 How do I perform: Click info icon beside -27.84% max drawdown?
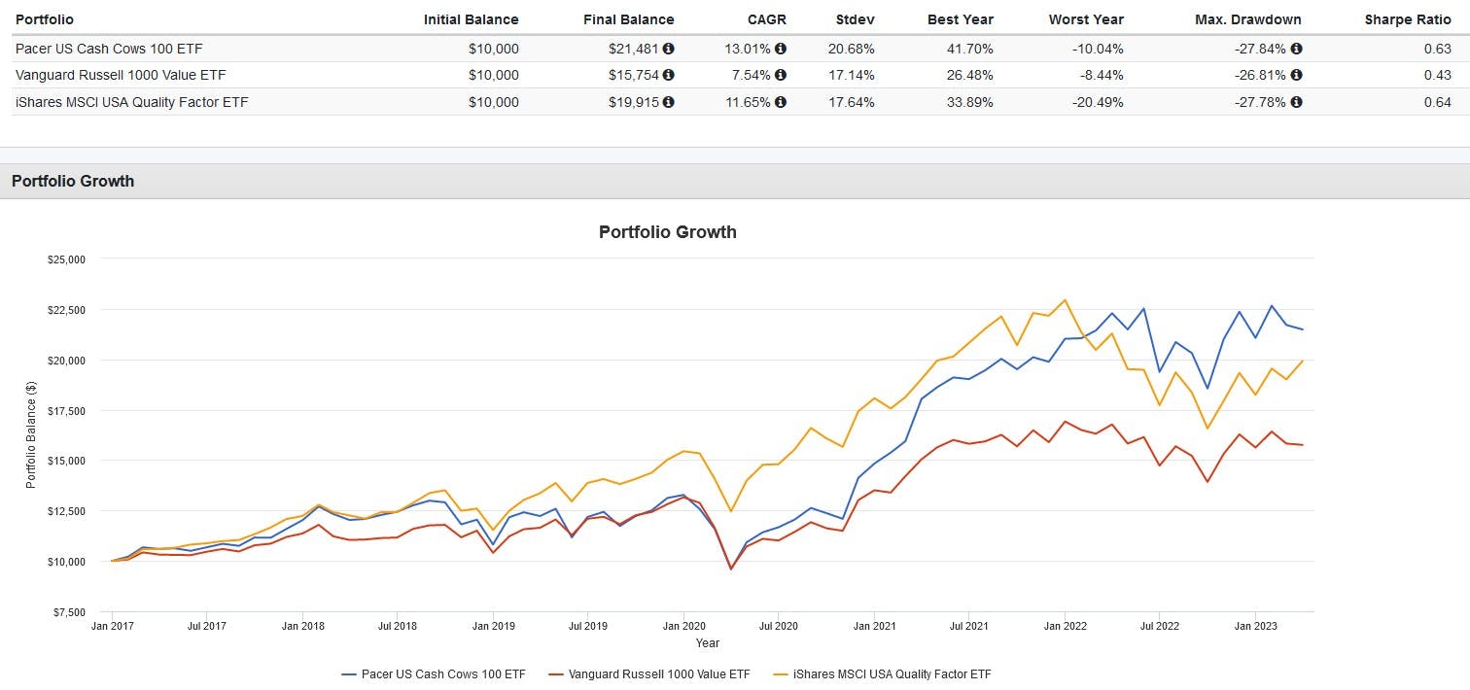1296,49
